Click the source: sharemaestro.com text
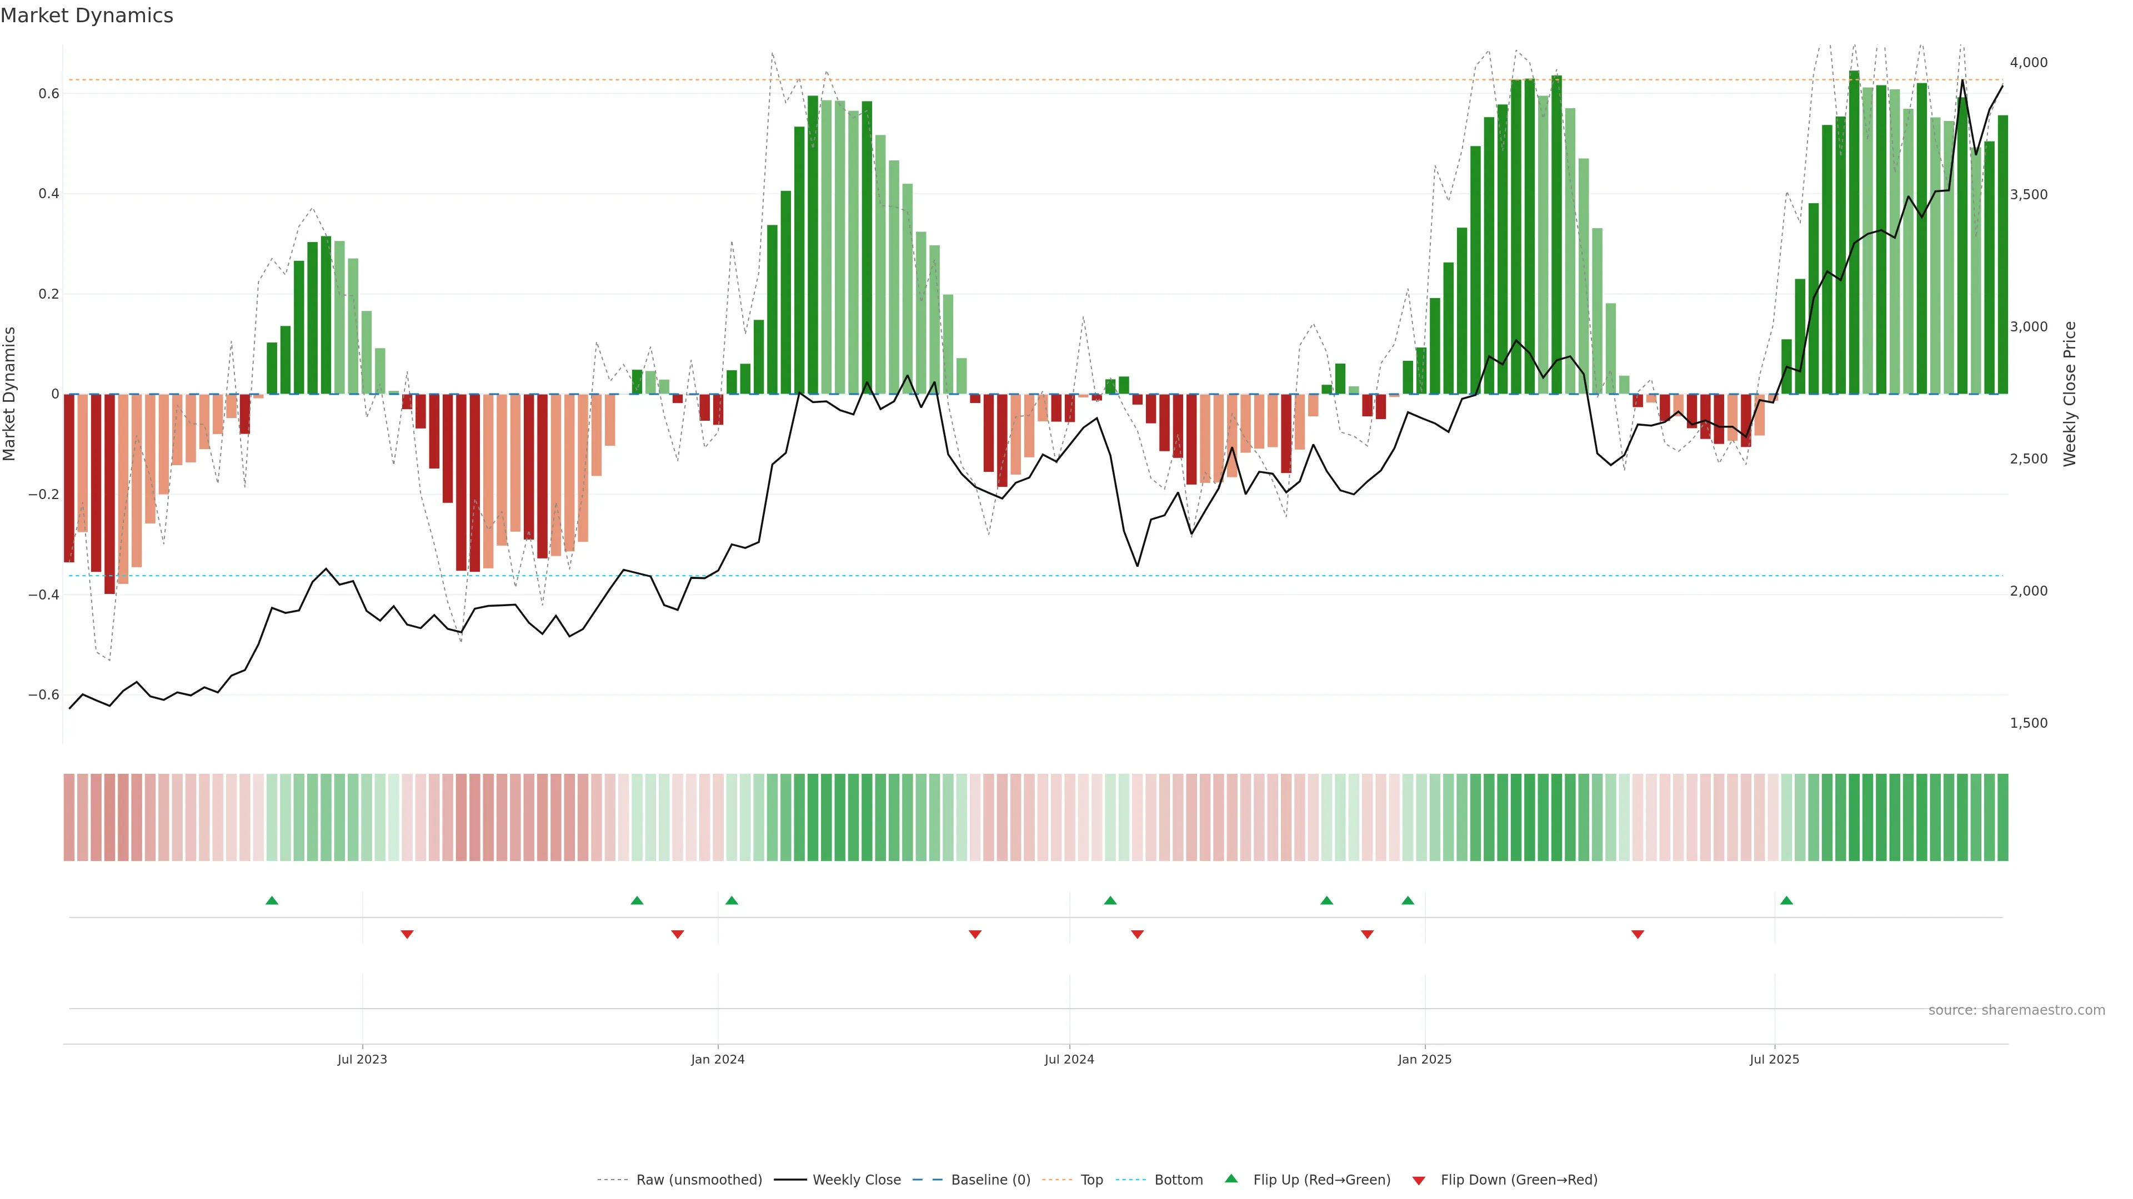 point(2016,1010)
